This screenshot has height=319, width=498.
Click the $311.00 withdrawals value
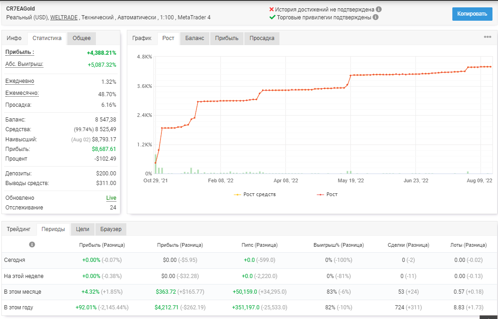click(x=106, y=183)
